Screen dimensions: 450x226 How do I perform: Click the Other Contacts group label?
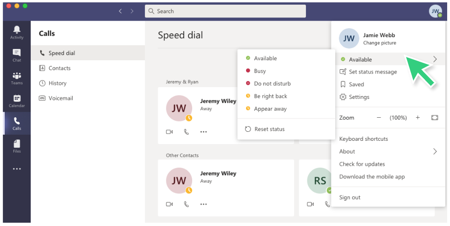(x=182, y=155)
